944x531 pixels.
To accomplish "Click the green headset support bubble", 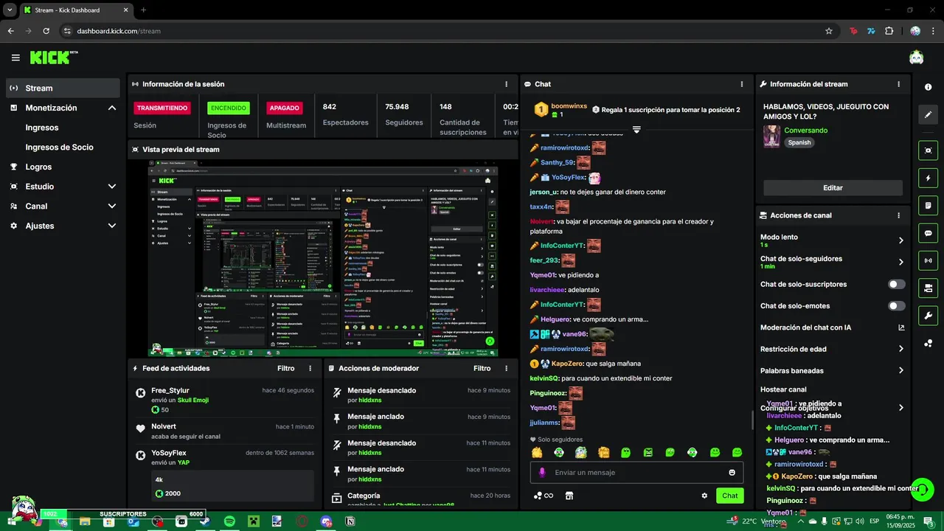I will click(923, 490).
